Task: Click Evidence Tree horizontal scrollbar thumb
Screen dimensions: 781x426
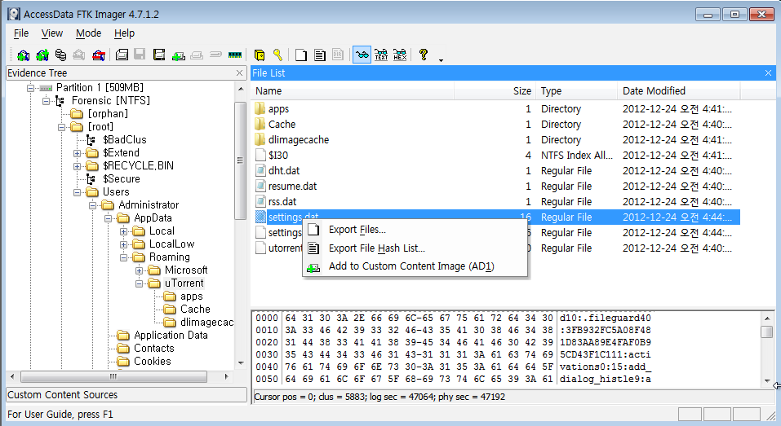Action: tap(113, 377)
